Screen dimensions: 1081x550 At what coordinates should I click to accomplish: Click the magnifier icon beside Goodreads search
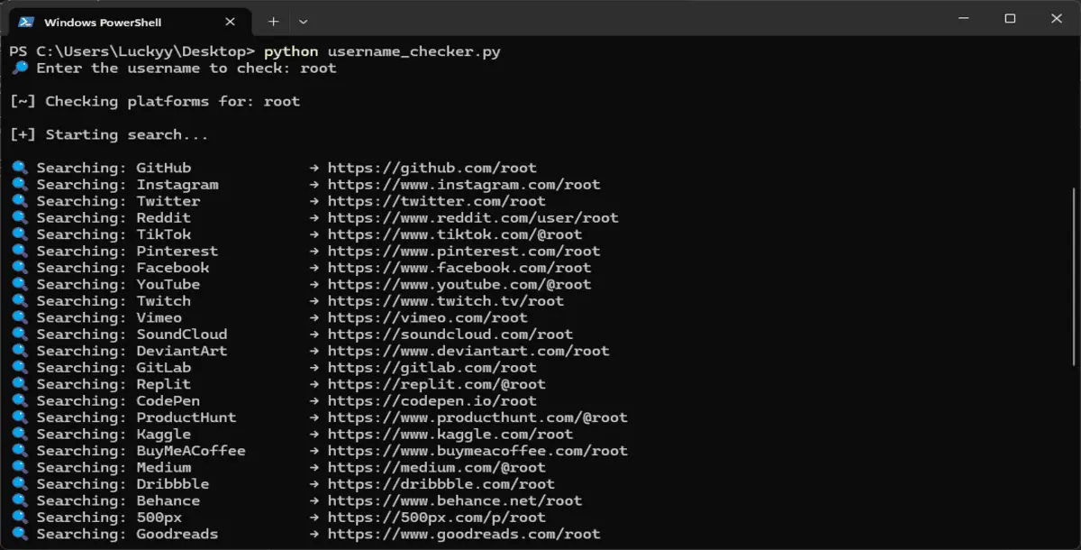(19, 534)
